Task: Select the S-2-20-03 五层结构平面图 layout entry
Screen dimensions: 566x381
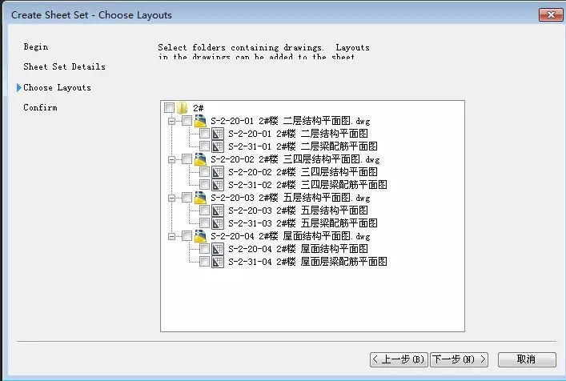Action: click(298, 211)
